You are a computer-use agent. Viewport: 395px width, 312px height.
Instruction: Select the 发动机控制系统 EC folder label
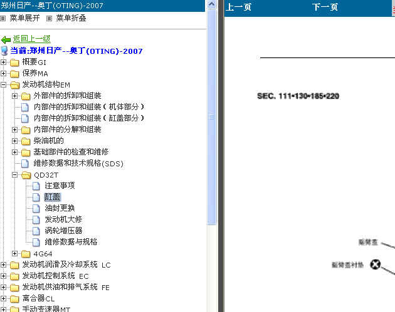[55, 276]
